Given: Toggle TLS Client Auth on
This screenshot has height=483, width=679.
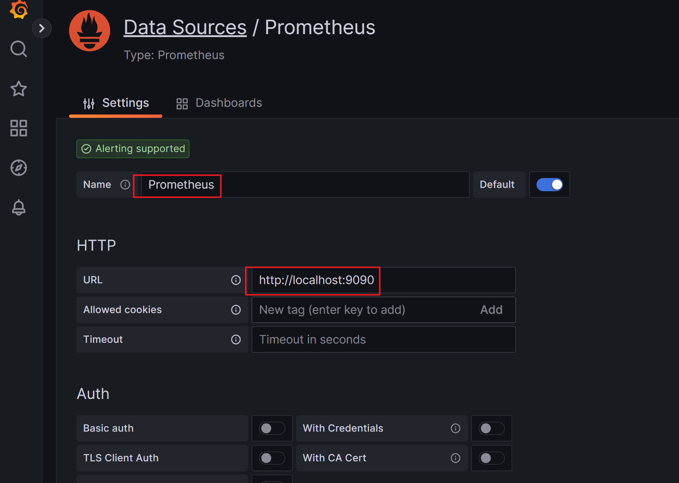Looking at the screenshot, I should 272,458.
